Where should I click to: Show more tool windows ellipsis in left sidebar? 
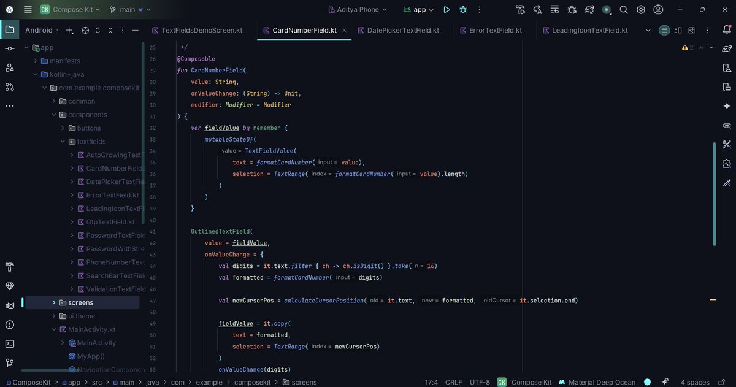10,105
